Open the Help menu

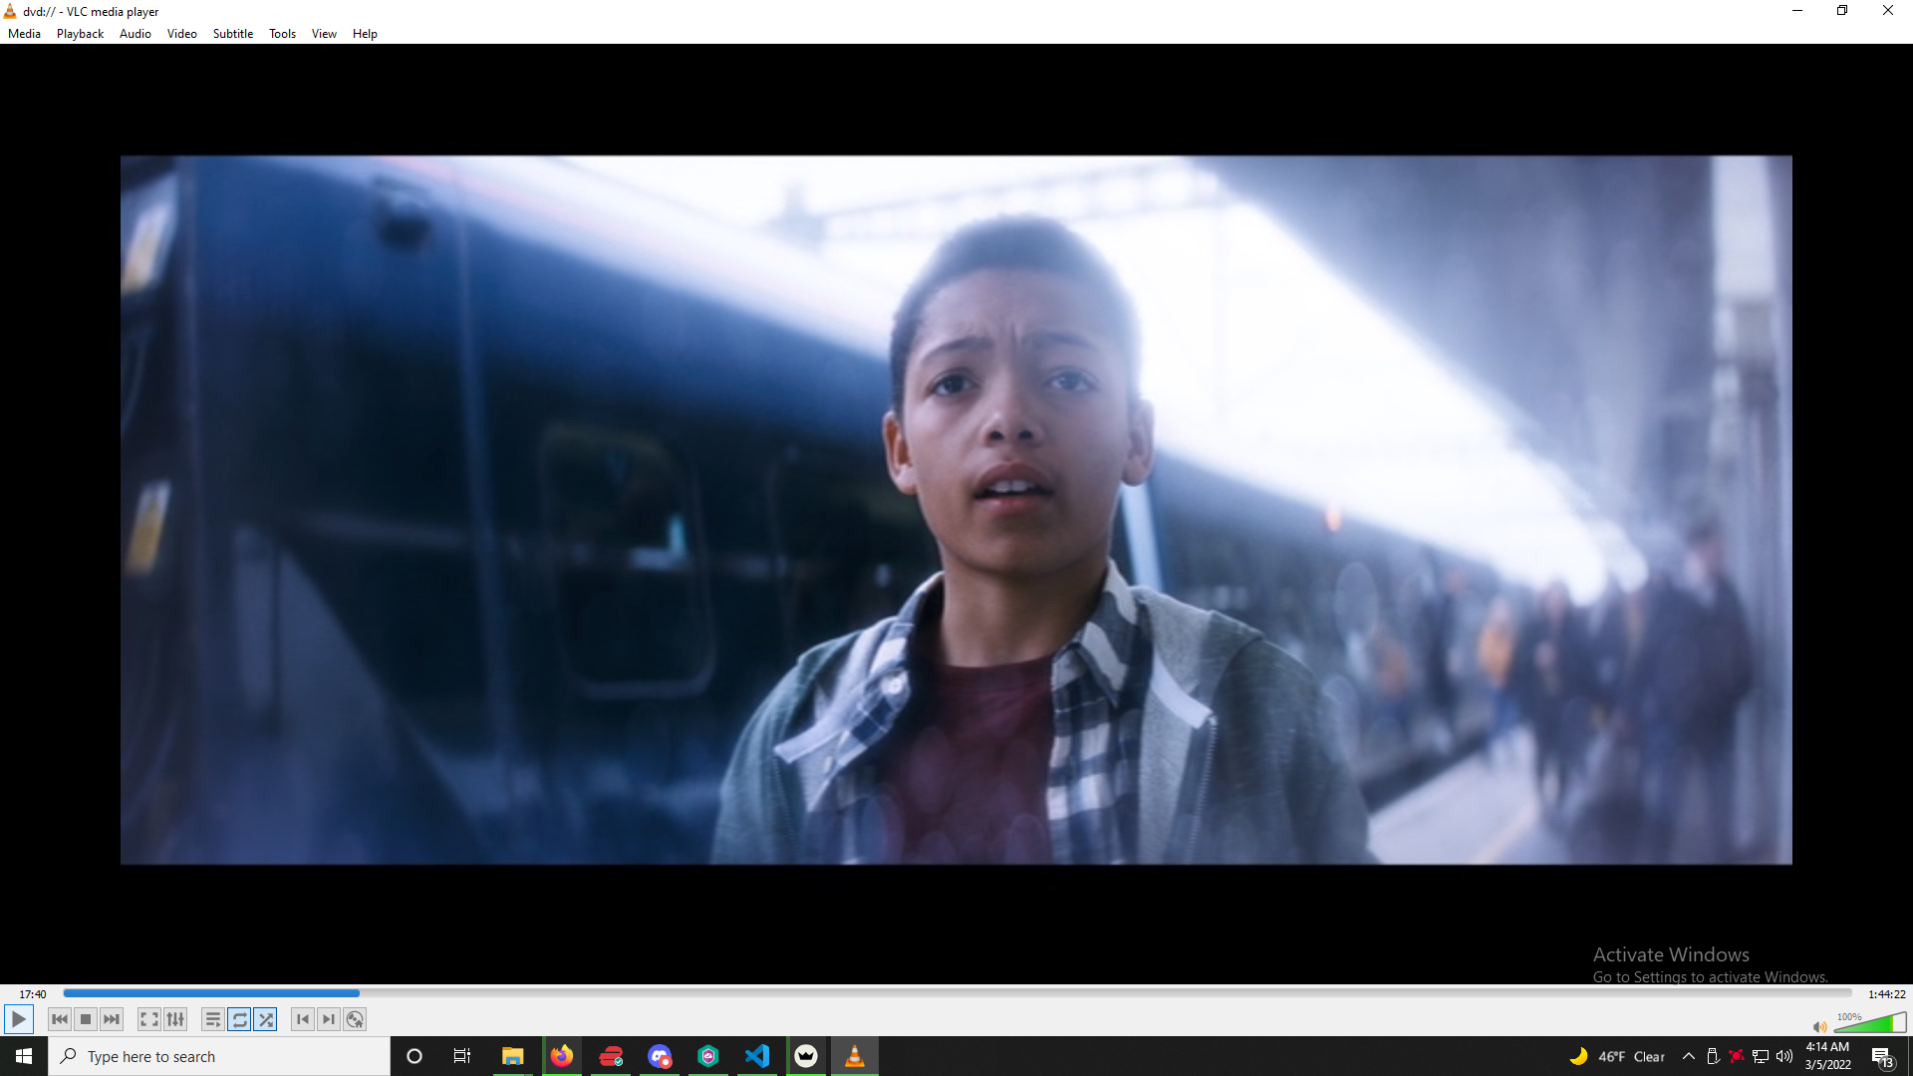click(365, 34)
